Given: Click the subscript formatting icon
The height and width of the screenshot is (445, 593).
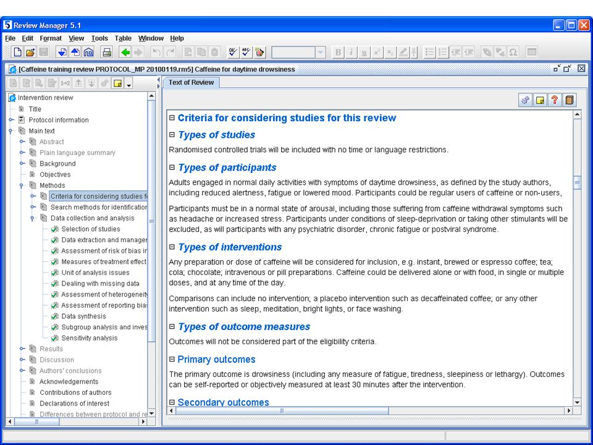Looking at the screenshot, I should (x=390, y=52).
